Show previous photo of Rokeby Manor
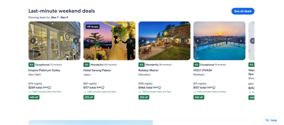284x125 pixels. coord(143,41)
